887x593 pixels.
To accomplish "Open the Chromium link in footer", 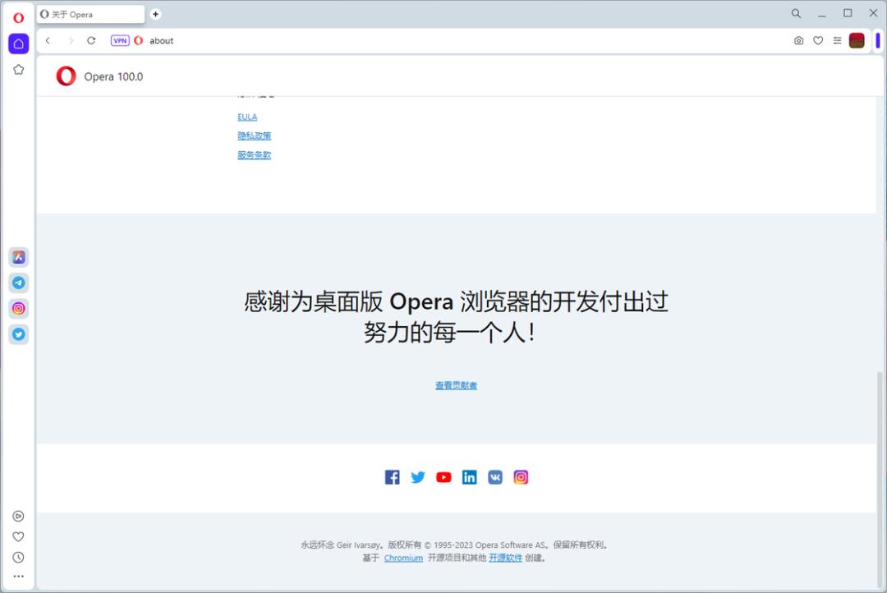I will point(403,558).
